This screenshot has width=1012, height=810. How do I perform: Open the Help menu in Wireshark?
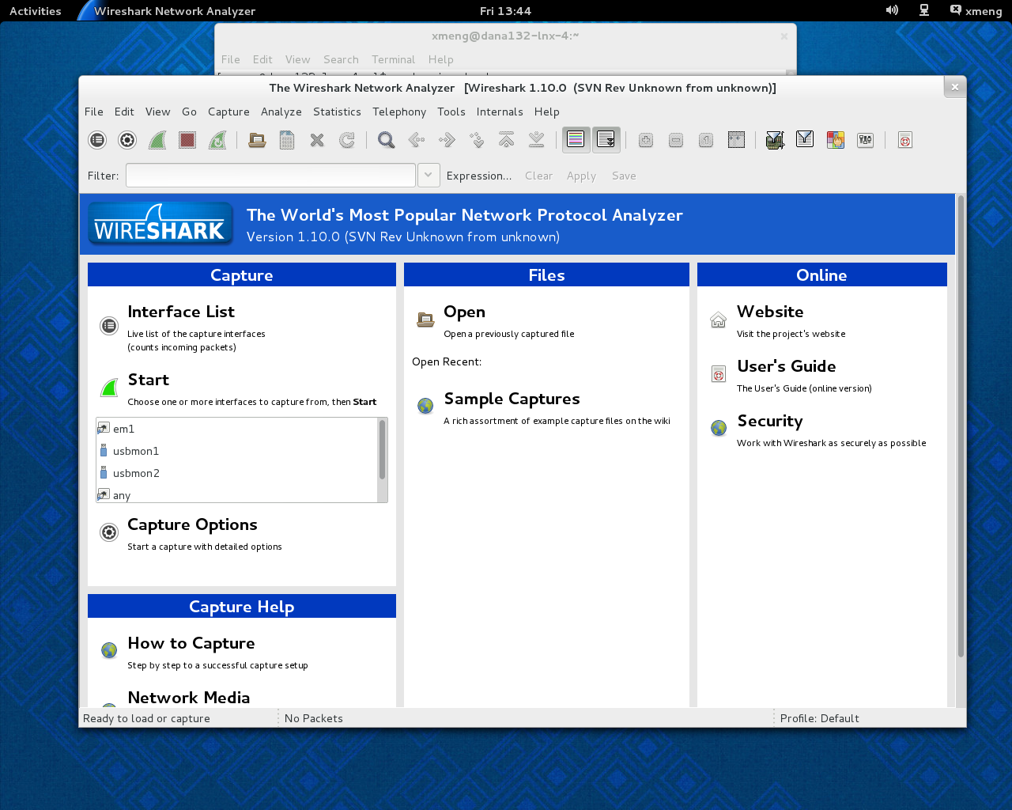click(x=546, y=112)
